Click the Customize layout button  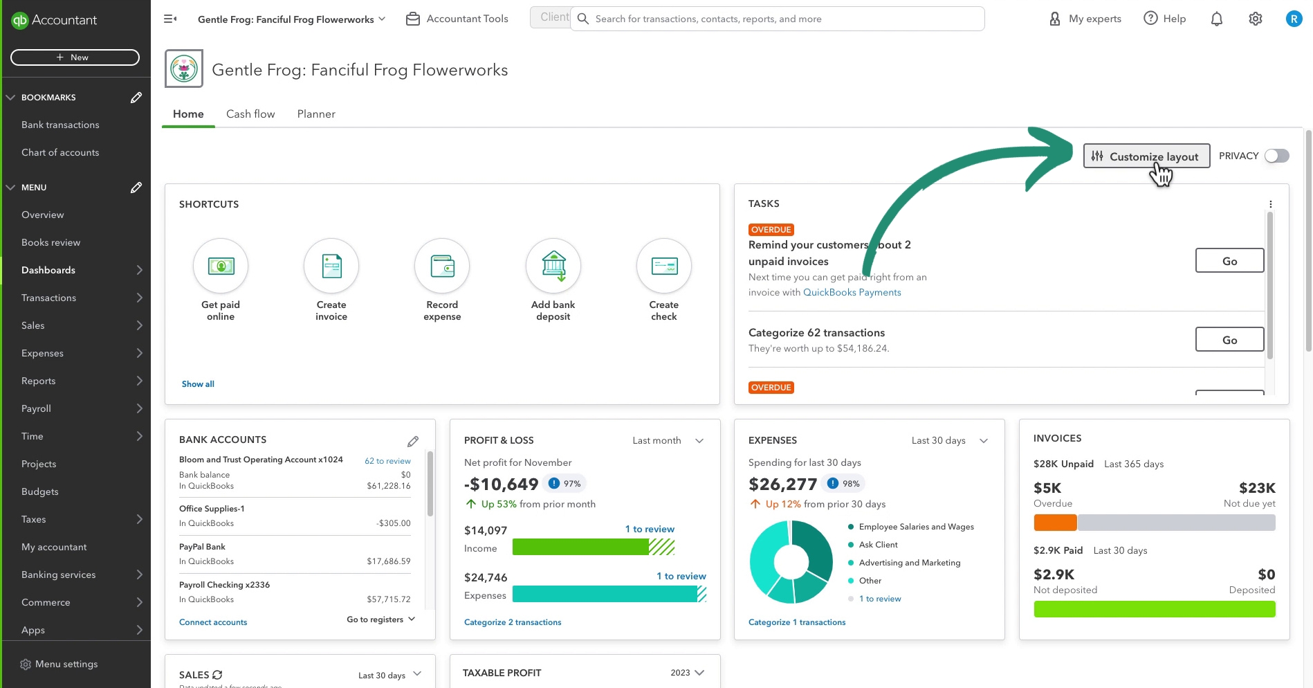click(1146, 156)
